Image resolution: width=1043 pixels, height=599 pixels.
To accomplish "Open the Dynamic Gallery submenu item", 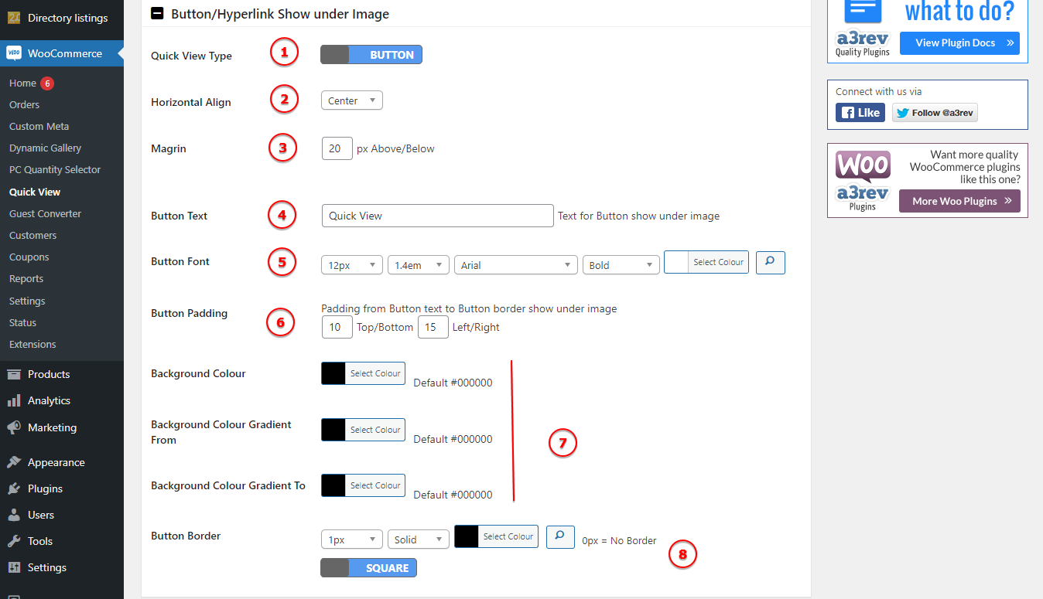I will [45, 148].
